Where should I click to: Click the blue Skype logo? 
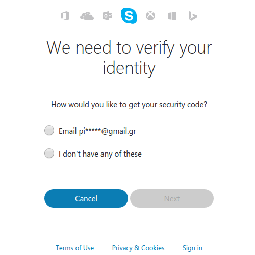pos(129,16)
